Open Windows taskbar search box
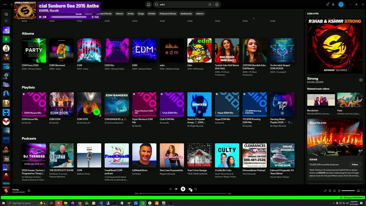The image size is (366, 206). coord(27,203)
